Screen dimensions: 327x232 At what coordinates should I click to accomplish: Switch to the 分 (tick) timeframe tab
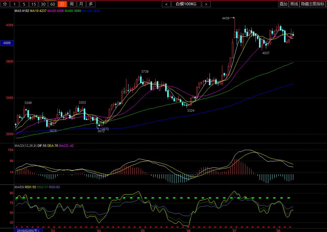[x=4, y=4]
